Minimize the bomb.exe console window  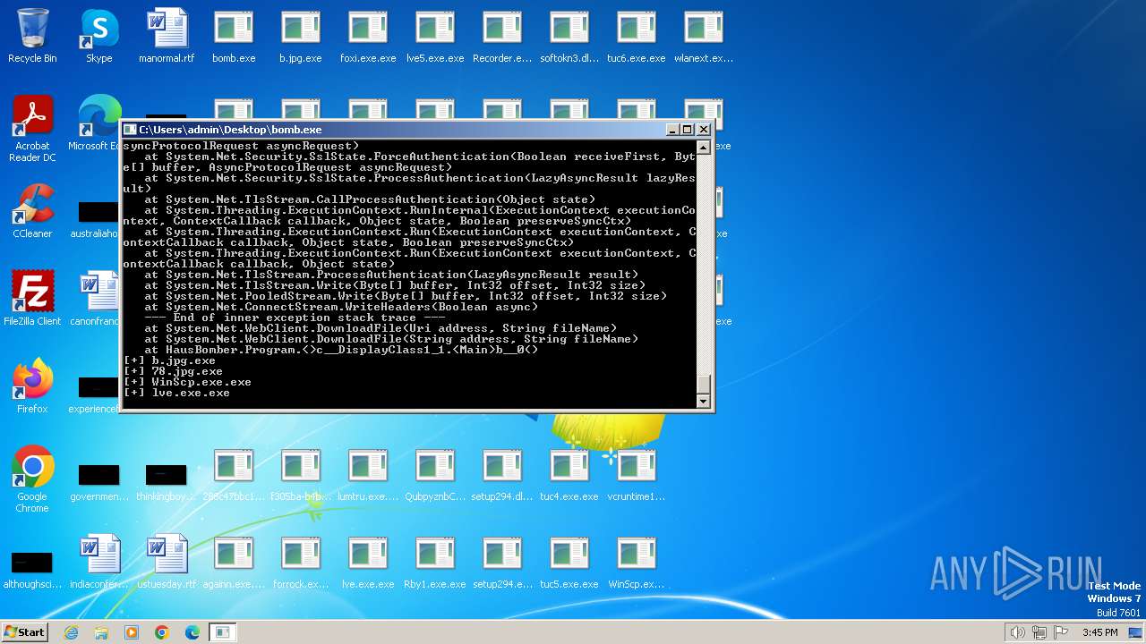(x=673, y=130)
